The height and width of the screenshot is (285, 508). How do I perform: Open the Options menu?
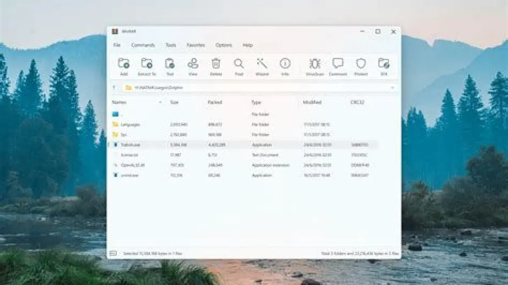tap(224, 45)
